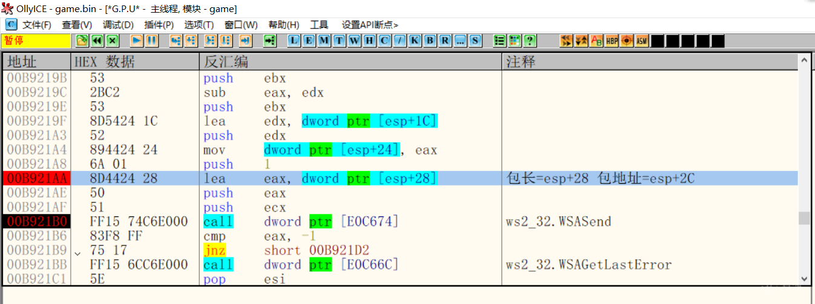Click the ws2_32.WSAGetLastError comment
Image resolution: width=815 pixels, height=304 pixels.
pos(589,265)
